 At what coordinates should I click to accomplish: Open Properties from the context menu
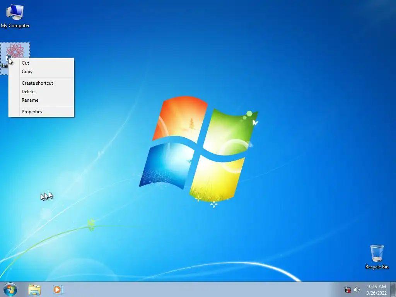coord(41,112)
